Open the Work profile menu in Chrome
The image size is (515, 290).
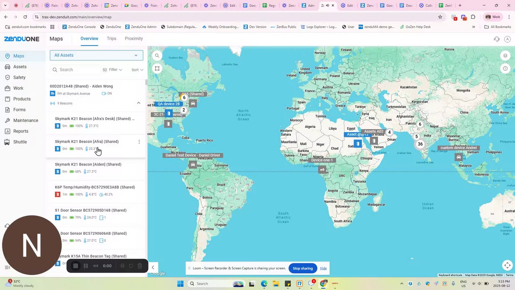[493, 17]
